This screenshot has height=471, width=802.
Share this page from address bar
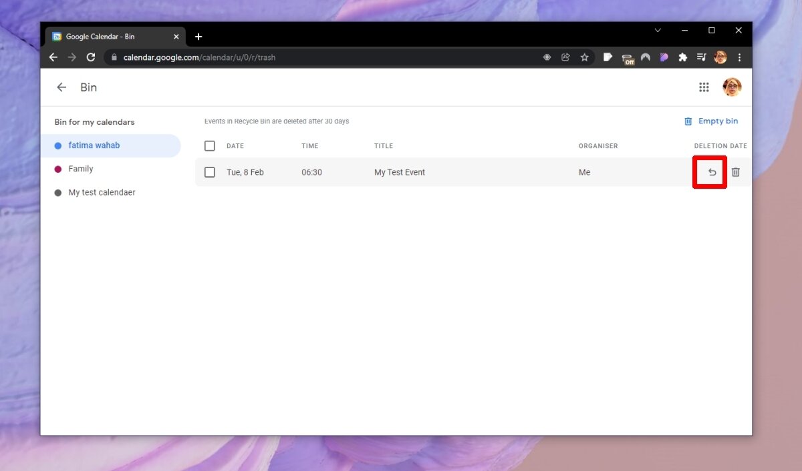pos(565,57)
